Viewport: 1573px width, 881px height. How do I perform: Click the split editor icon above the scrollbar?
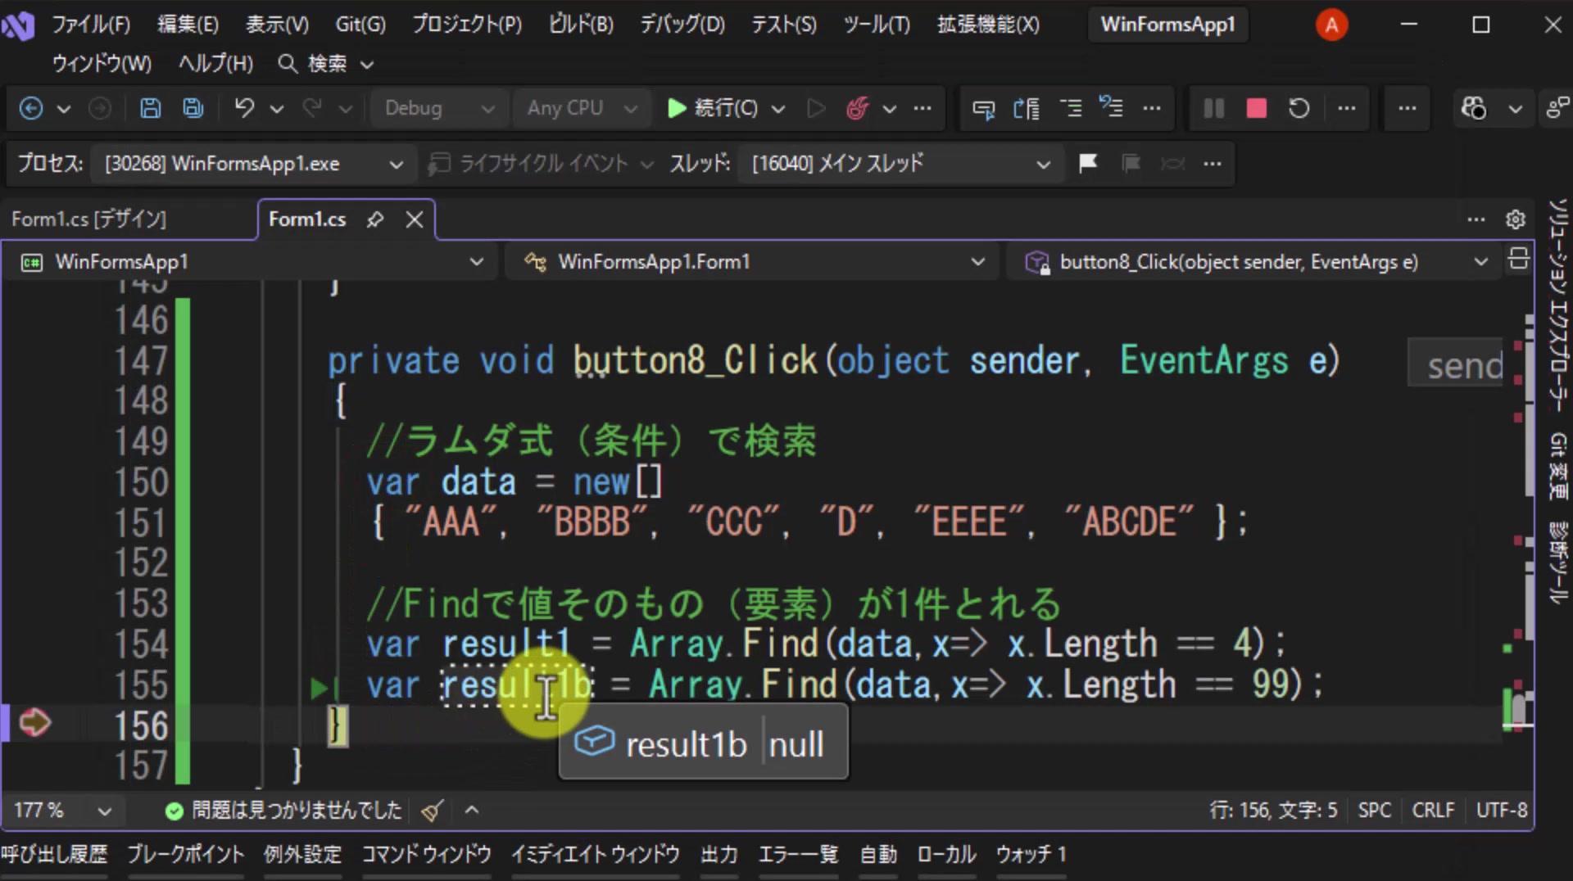tap(1518, 259)
